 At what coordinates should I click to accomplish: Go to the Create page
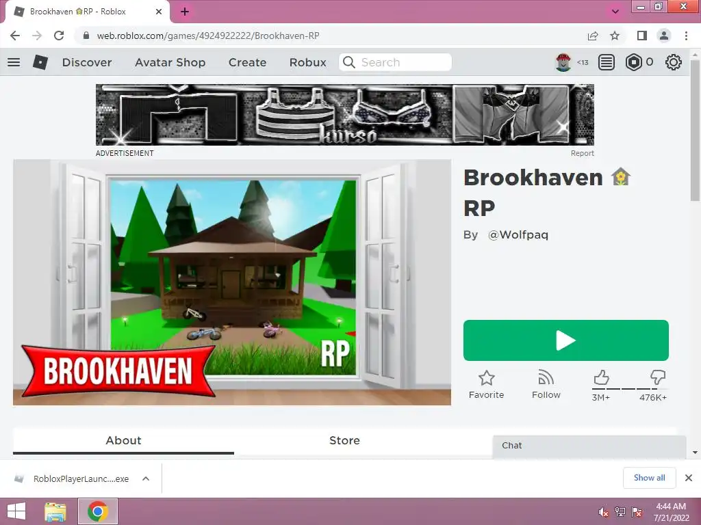click(x=247, y=62)
